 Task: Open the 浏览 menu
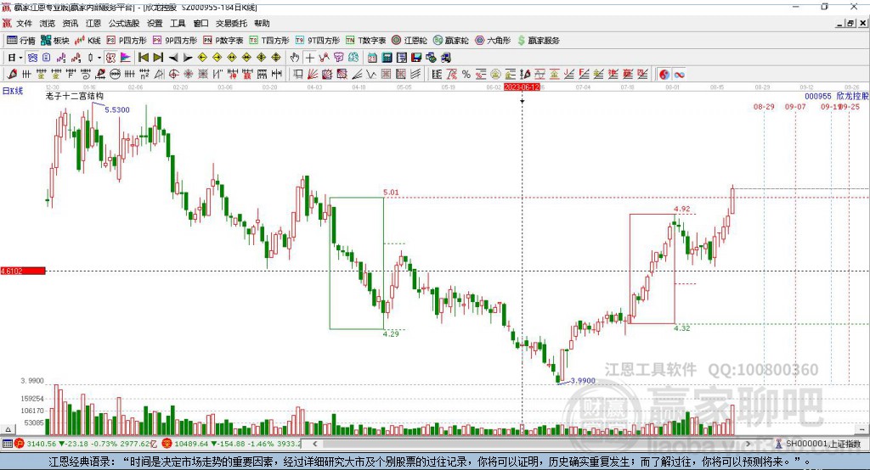(x=48, y=23)
